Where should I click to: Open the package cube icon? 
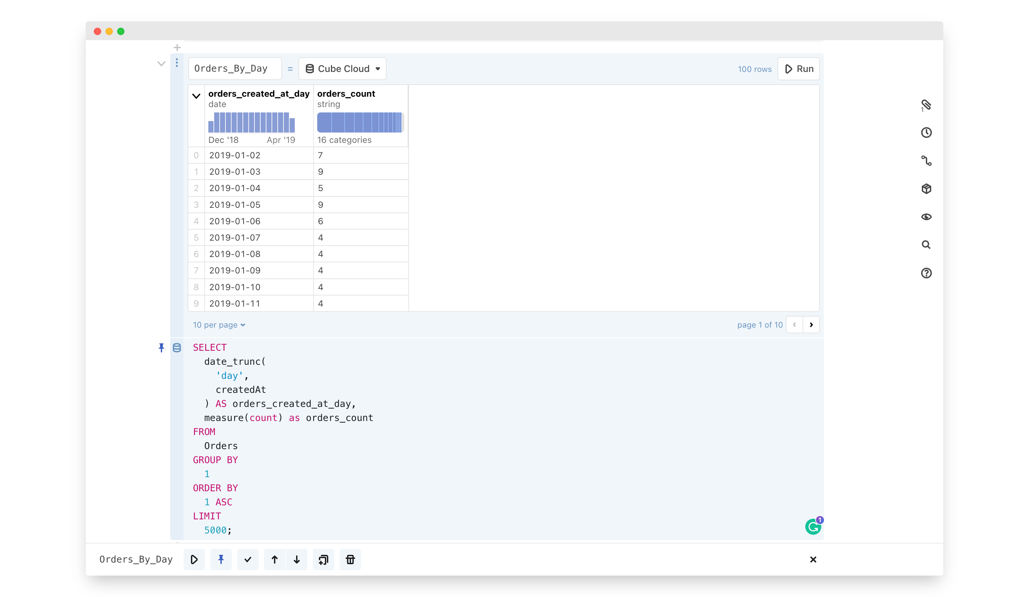tap(926, 188)
